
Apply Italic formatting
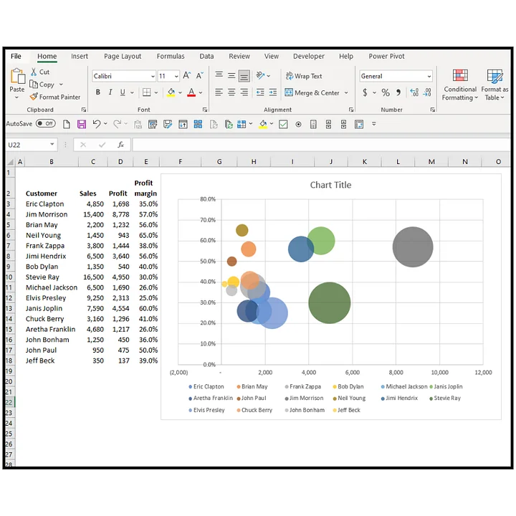pyautogui.click(x=110, y=92)
